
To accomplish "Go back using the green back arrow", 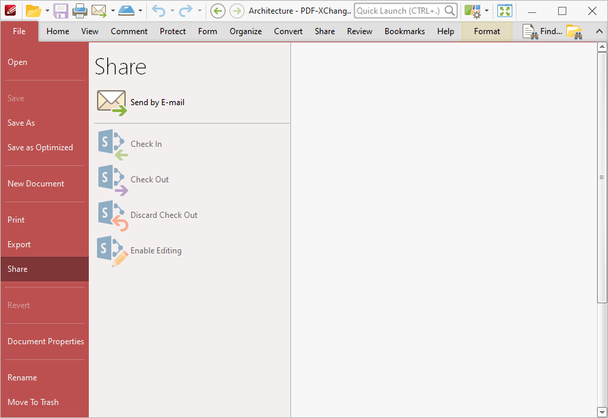I will click(x=217, y=11).
